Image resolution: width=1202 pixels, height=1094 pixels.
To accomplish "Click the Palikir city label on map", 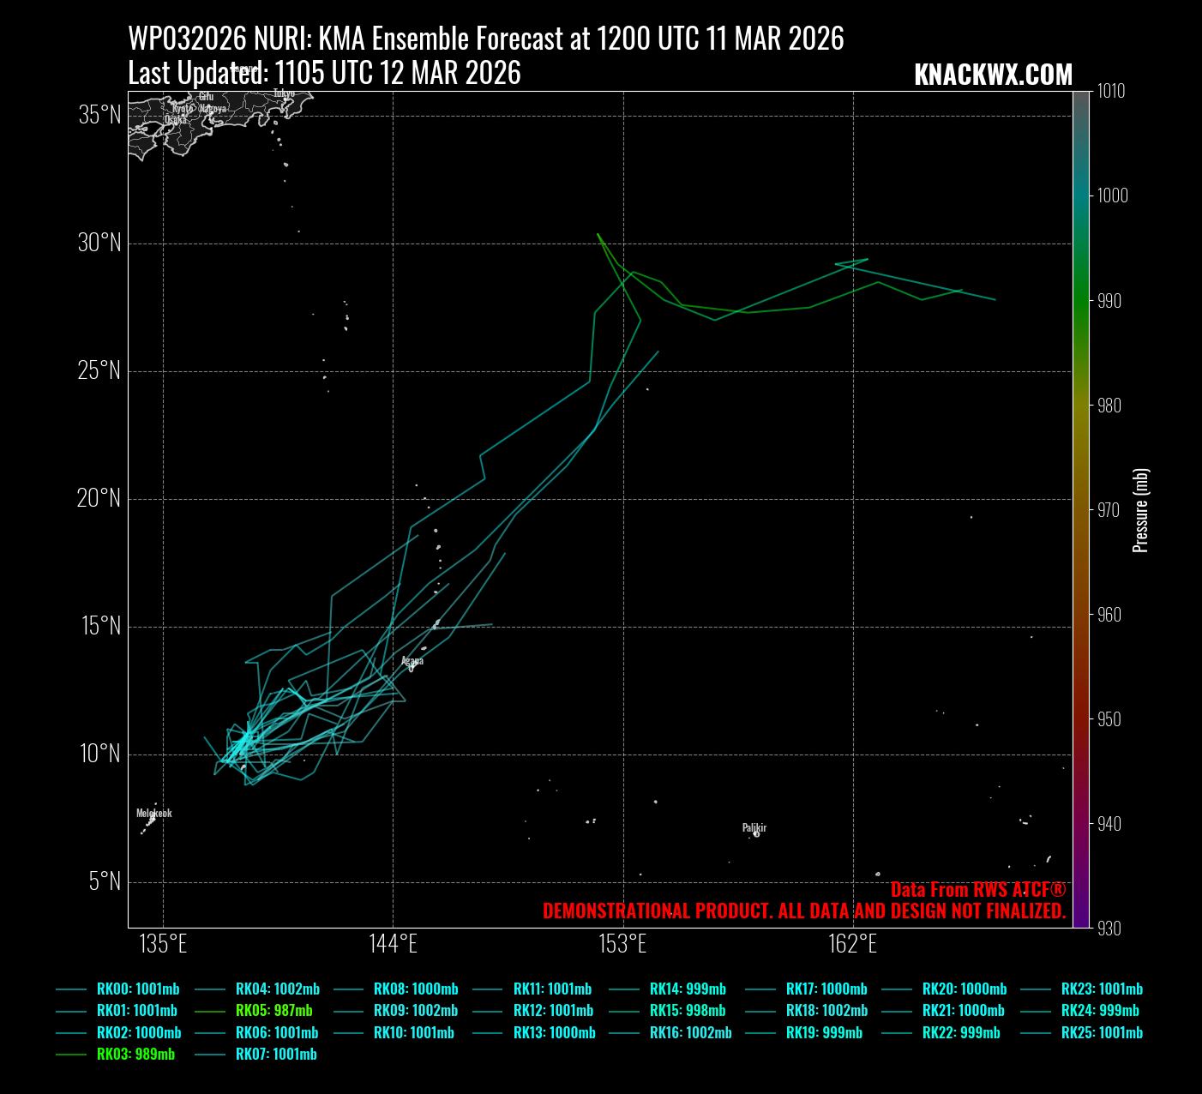I will pos(754,828).
